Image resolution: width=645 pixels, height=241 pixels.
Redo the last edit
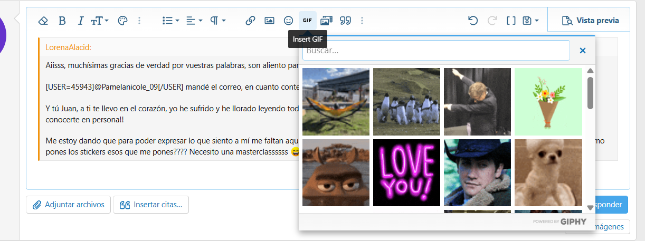click(x=492, y=21)
